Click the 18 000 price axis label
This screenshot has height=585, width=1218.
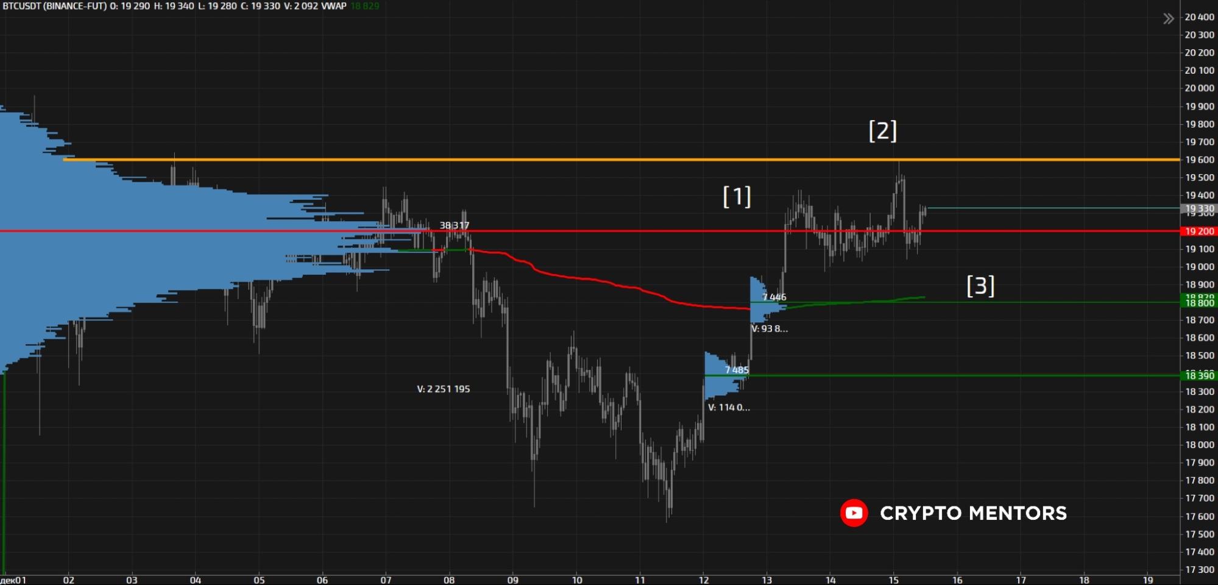point(1199,445)
